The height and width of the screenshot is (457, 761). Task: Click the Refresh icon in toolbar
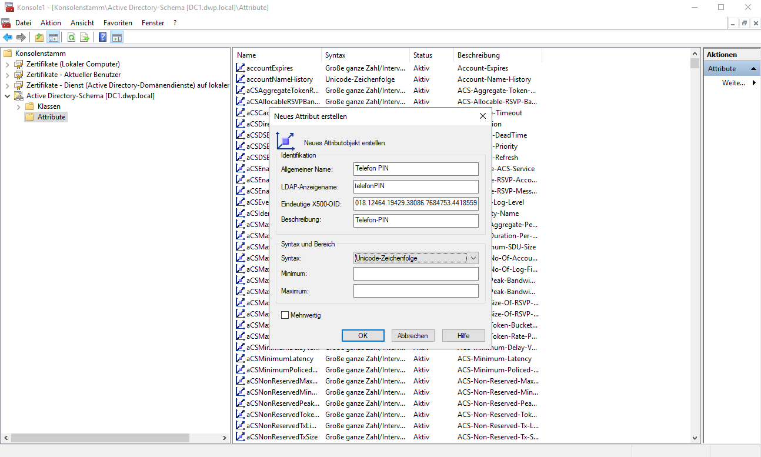(71, 38)
